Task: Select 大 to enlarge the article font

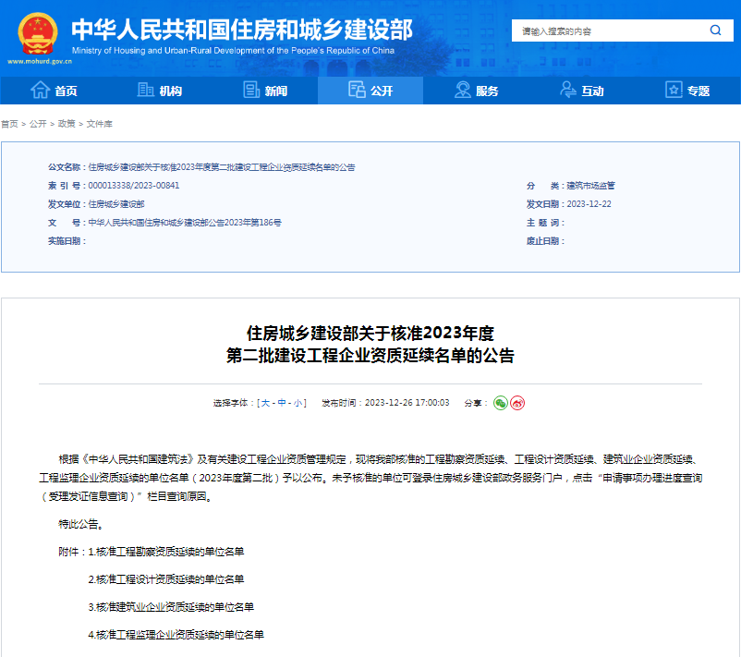Action: pyautogui.click(x=267, y=403)
